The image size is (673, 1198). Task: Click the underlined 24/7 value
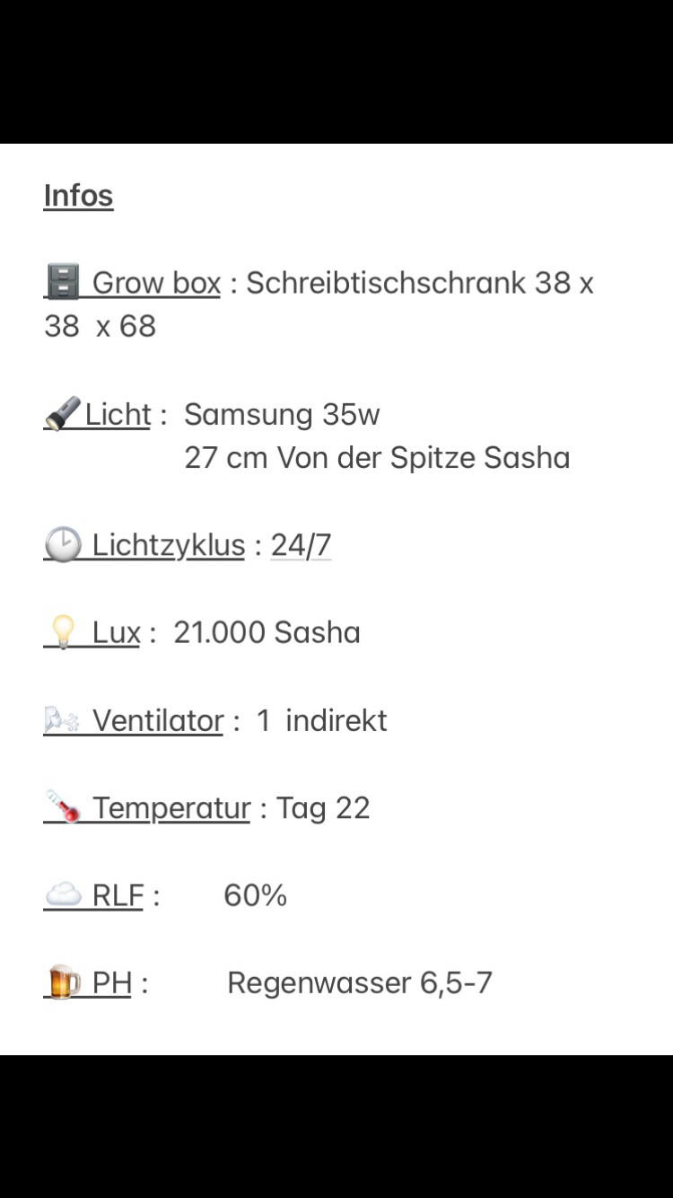(301, 545)
